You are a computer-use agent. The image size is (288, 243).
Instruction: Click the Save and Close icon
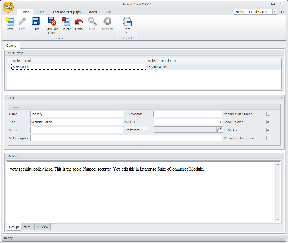[x=52, y=22]
